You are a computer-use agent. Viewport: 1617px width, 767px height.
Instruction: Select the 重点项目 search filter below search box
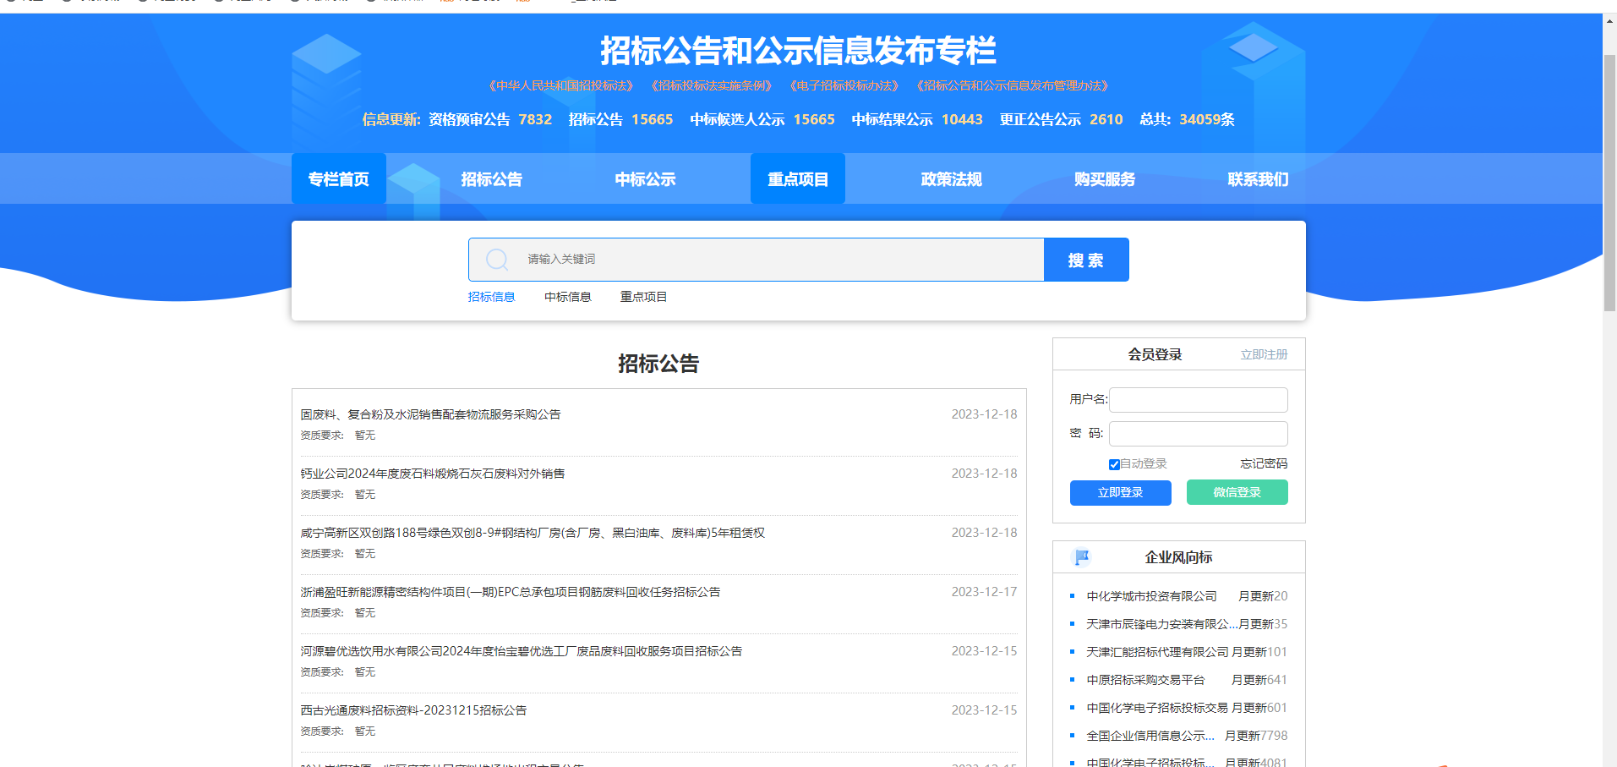coord(643,297)
